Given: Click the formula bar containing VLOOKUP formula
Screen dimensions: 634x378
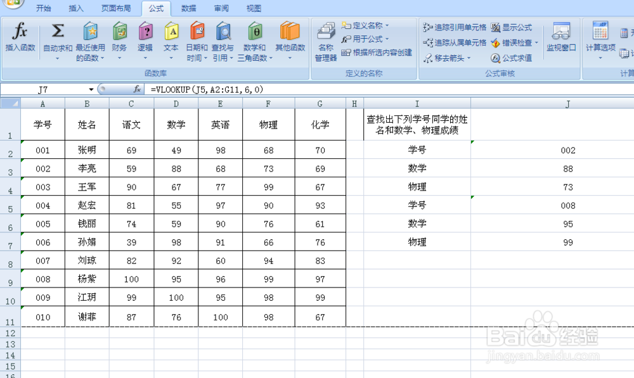Looking at the screenshot, I should tap(389, 89).
